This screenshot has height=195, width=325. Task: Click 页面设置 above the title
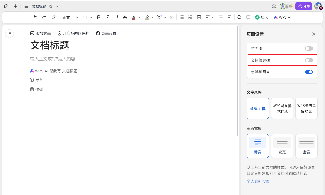106,33
